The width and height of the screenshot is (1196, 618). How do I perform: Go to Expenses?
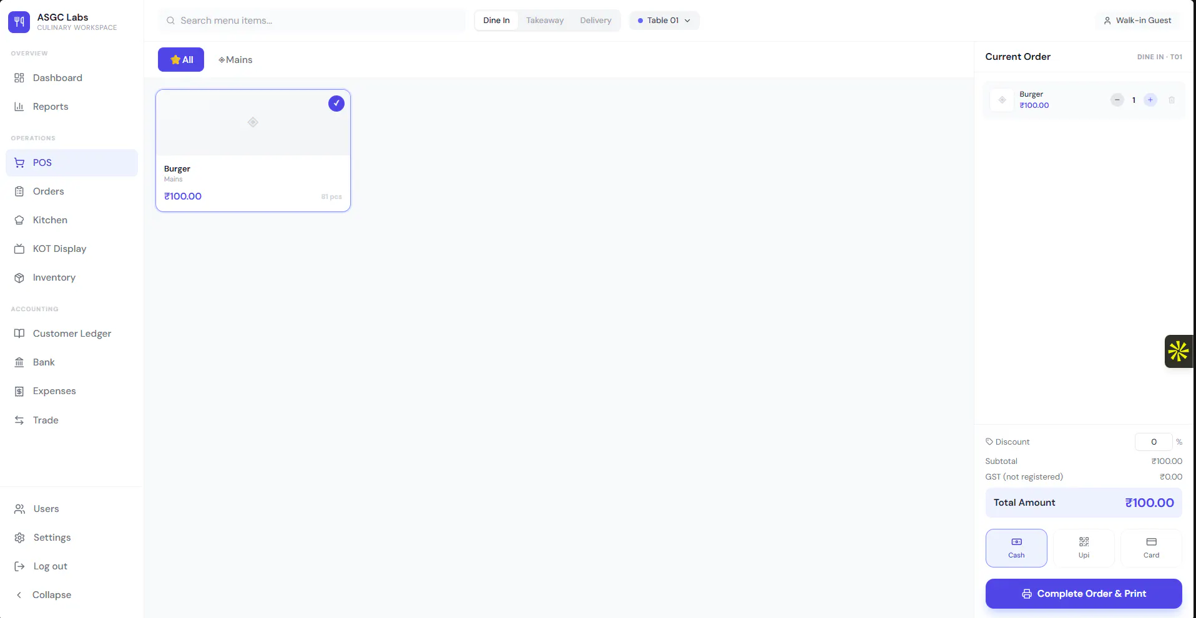(x=72, y=391)
